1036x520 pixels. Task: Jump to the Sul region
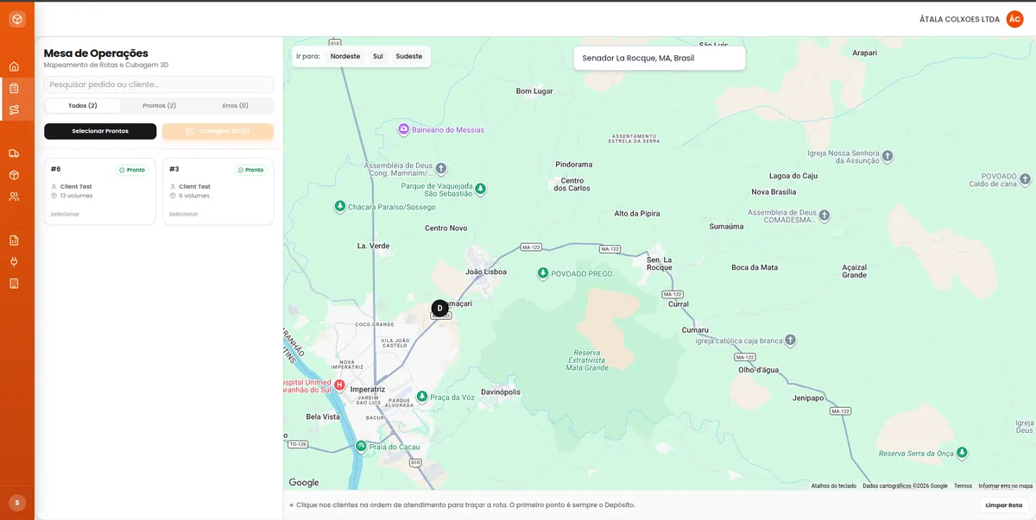coord(378,56)
